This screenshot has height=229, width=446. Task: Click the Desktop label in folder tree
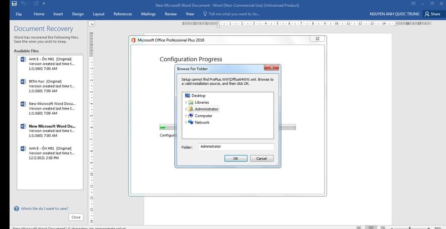coord(198,96)
